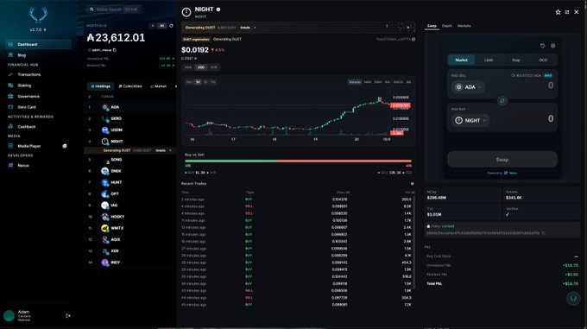Open swap history clock icon
This screenshot has height=329, width=587.
pyautogui.click(x=542, y=46)
